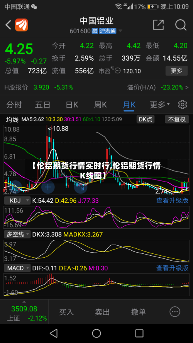The image size is (193, 343).
Task: Tap the circular plus zoom button on chart
Action: 48,187
